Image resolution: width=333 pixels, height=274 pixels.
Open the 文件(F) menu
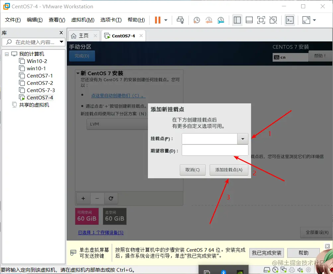coord(13,20)
